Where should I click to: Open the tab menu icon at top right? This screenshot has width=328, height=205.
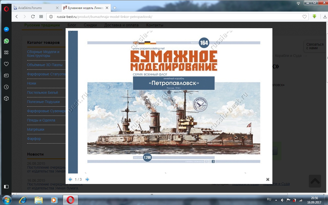298,3
